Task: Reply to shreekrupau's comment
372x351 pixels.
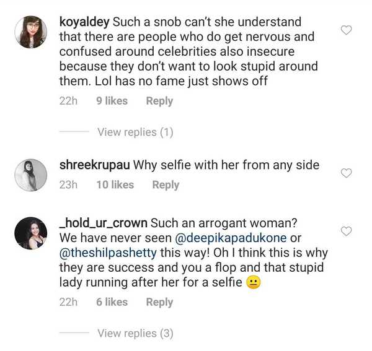Action: pos(166,184)
